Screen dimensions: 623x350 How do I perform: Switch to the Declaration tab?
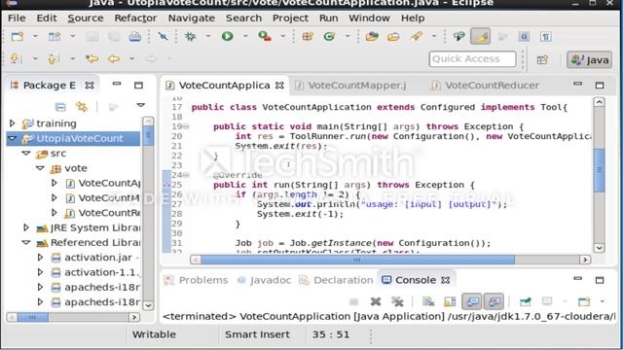(x=336, y=280)
